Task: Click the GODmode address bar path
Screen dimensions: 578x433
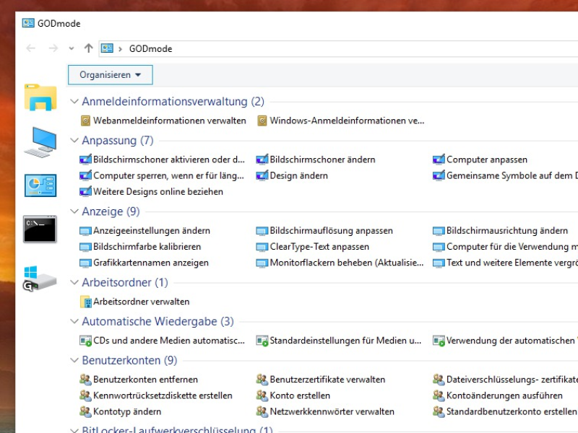Action: point(150,48)
